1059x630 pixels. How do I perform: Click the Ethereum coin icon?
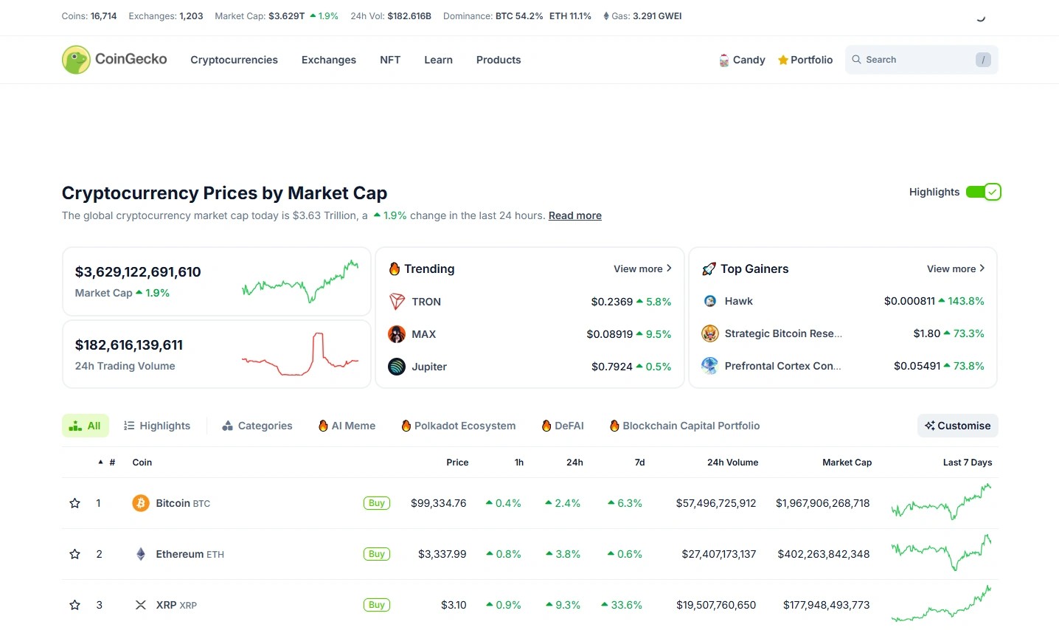[x=140, y=554]
